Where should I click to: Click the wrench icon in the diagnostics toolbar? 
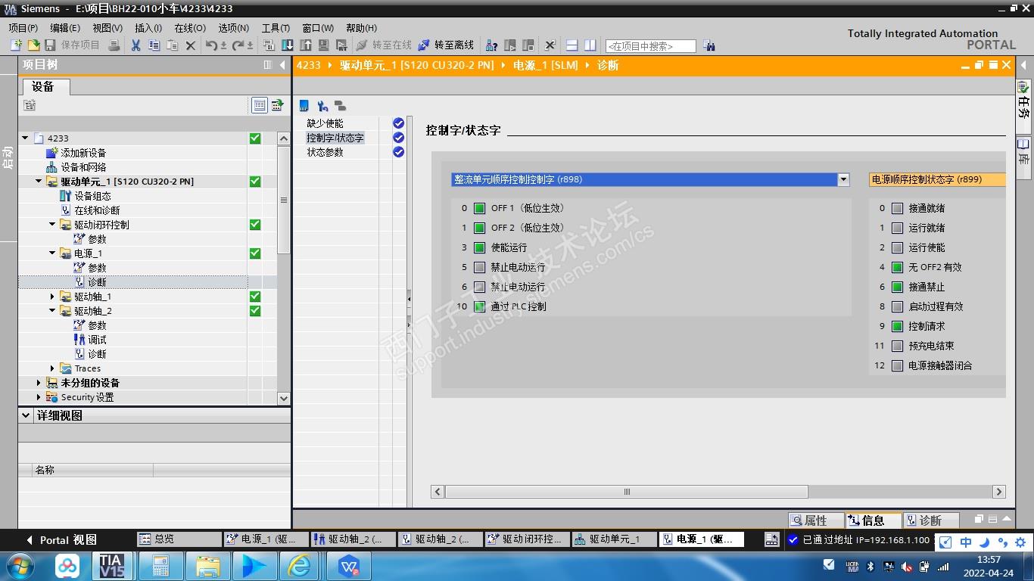(322, 106)
